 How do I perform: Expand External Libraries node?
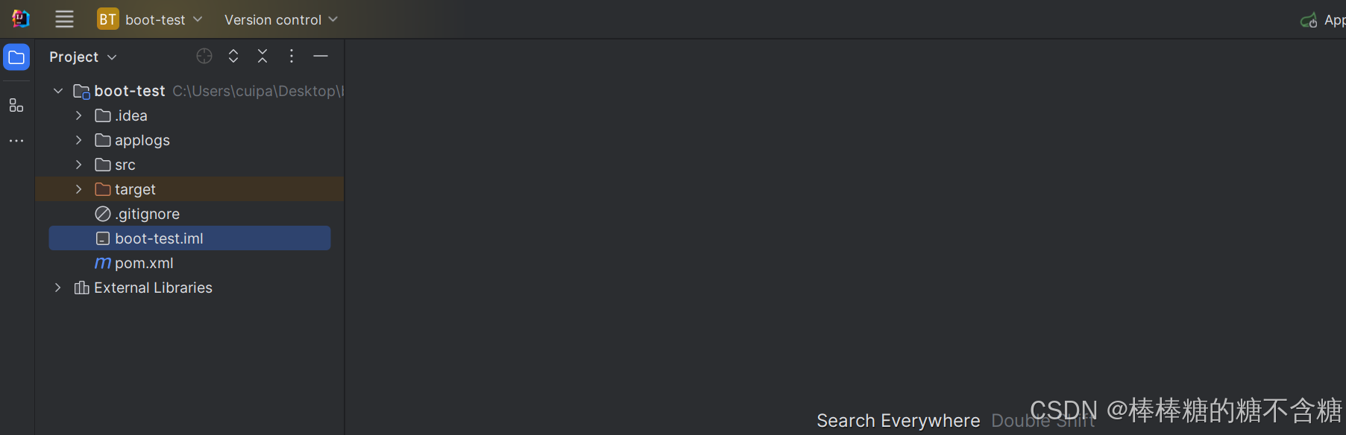57,288
